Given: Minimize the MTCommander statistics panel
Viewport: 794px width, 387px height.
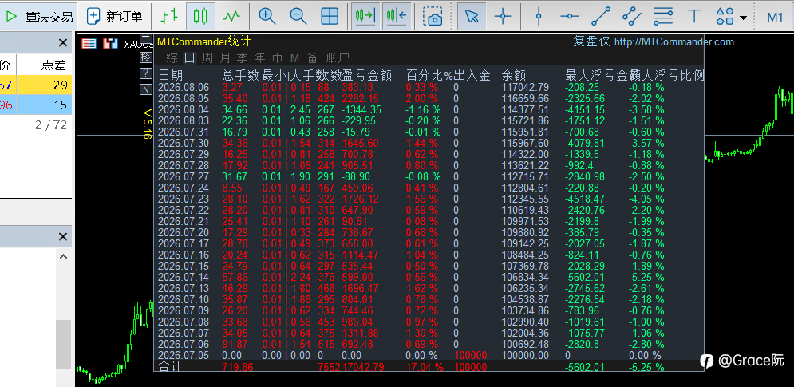Looking at the screenshot, I should (x=146, y=39).
